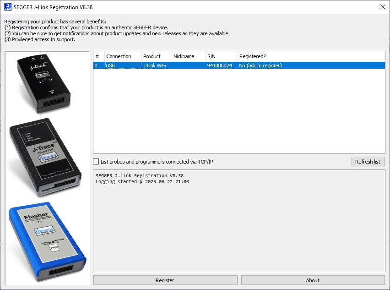Image resolution: width=390 pixels, height=290 pixels.
Task: Click the 'No (ask to register)' cell
Action: click(x=260, y=66)
